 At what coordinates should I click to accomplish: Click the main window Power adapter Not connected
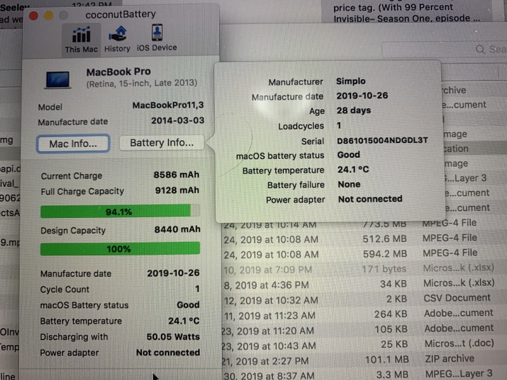(168, 352)
